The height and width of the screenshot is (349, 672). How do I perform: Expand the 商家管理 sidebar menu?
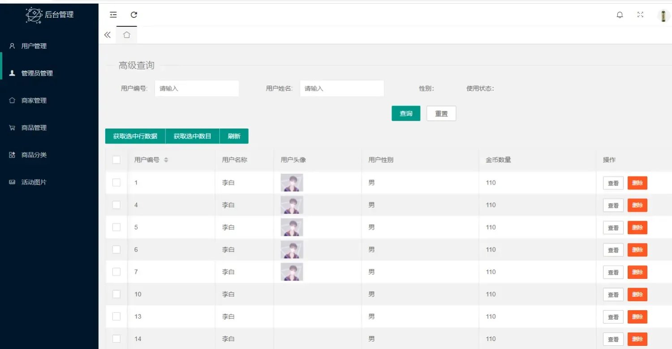34,101
